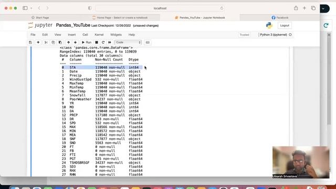This screenshot has width=336, height=189.
Task: Click the privacy shield icon
Action: [90, 8]
